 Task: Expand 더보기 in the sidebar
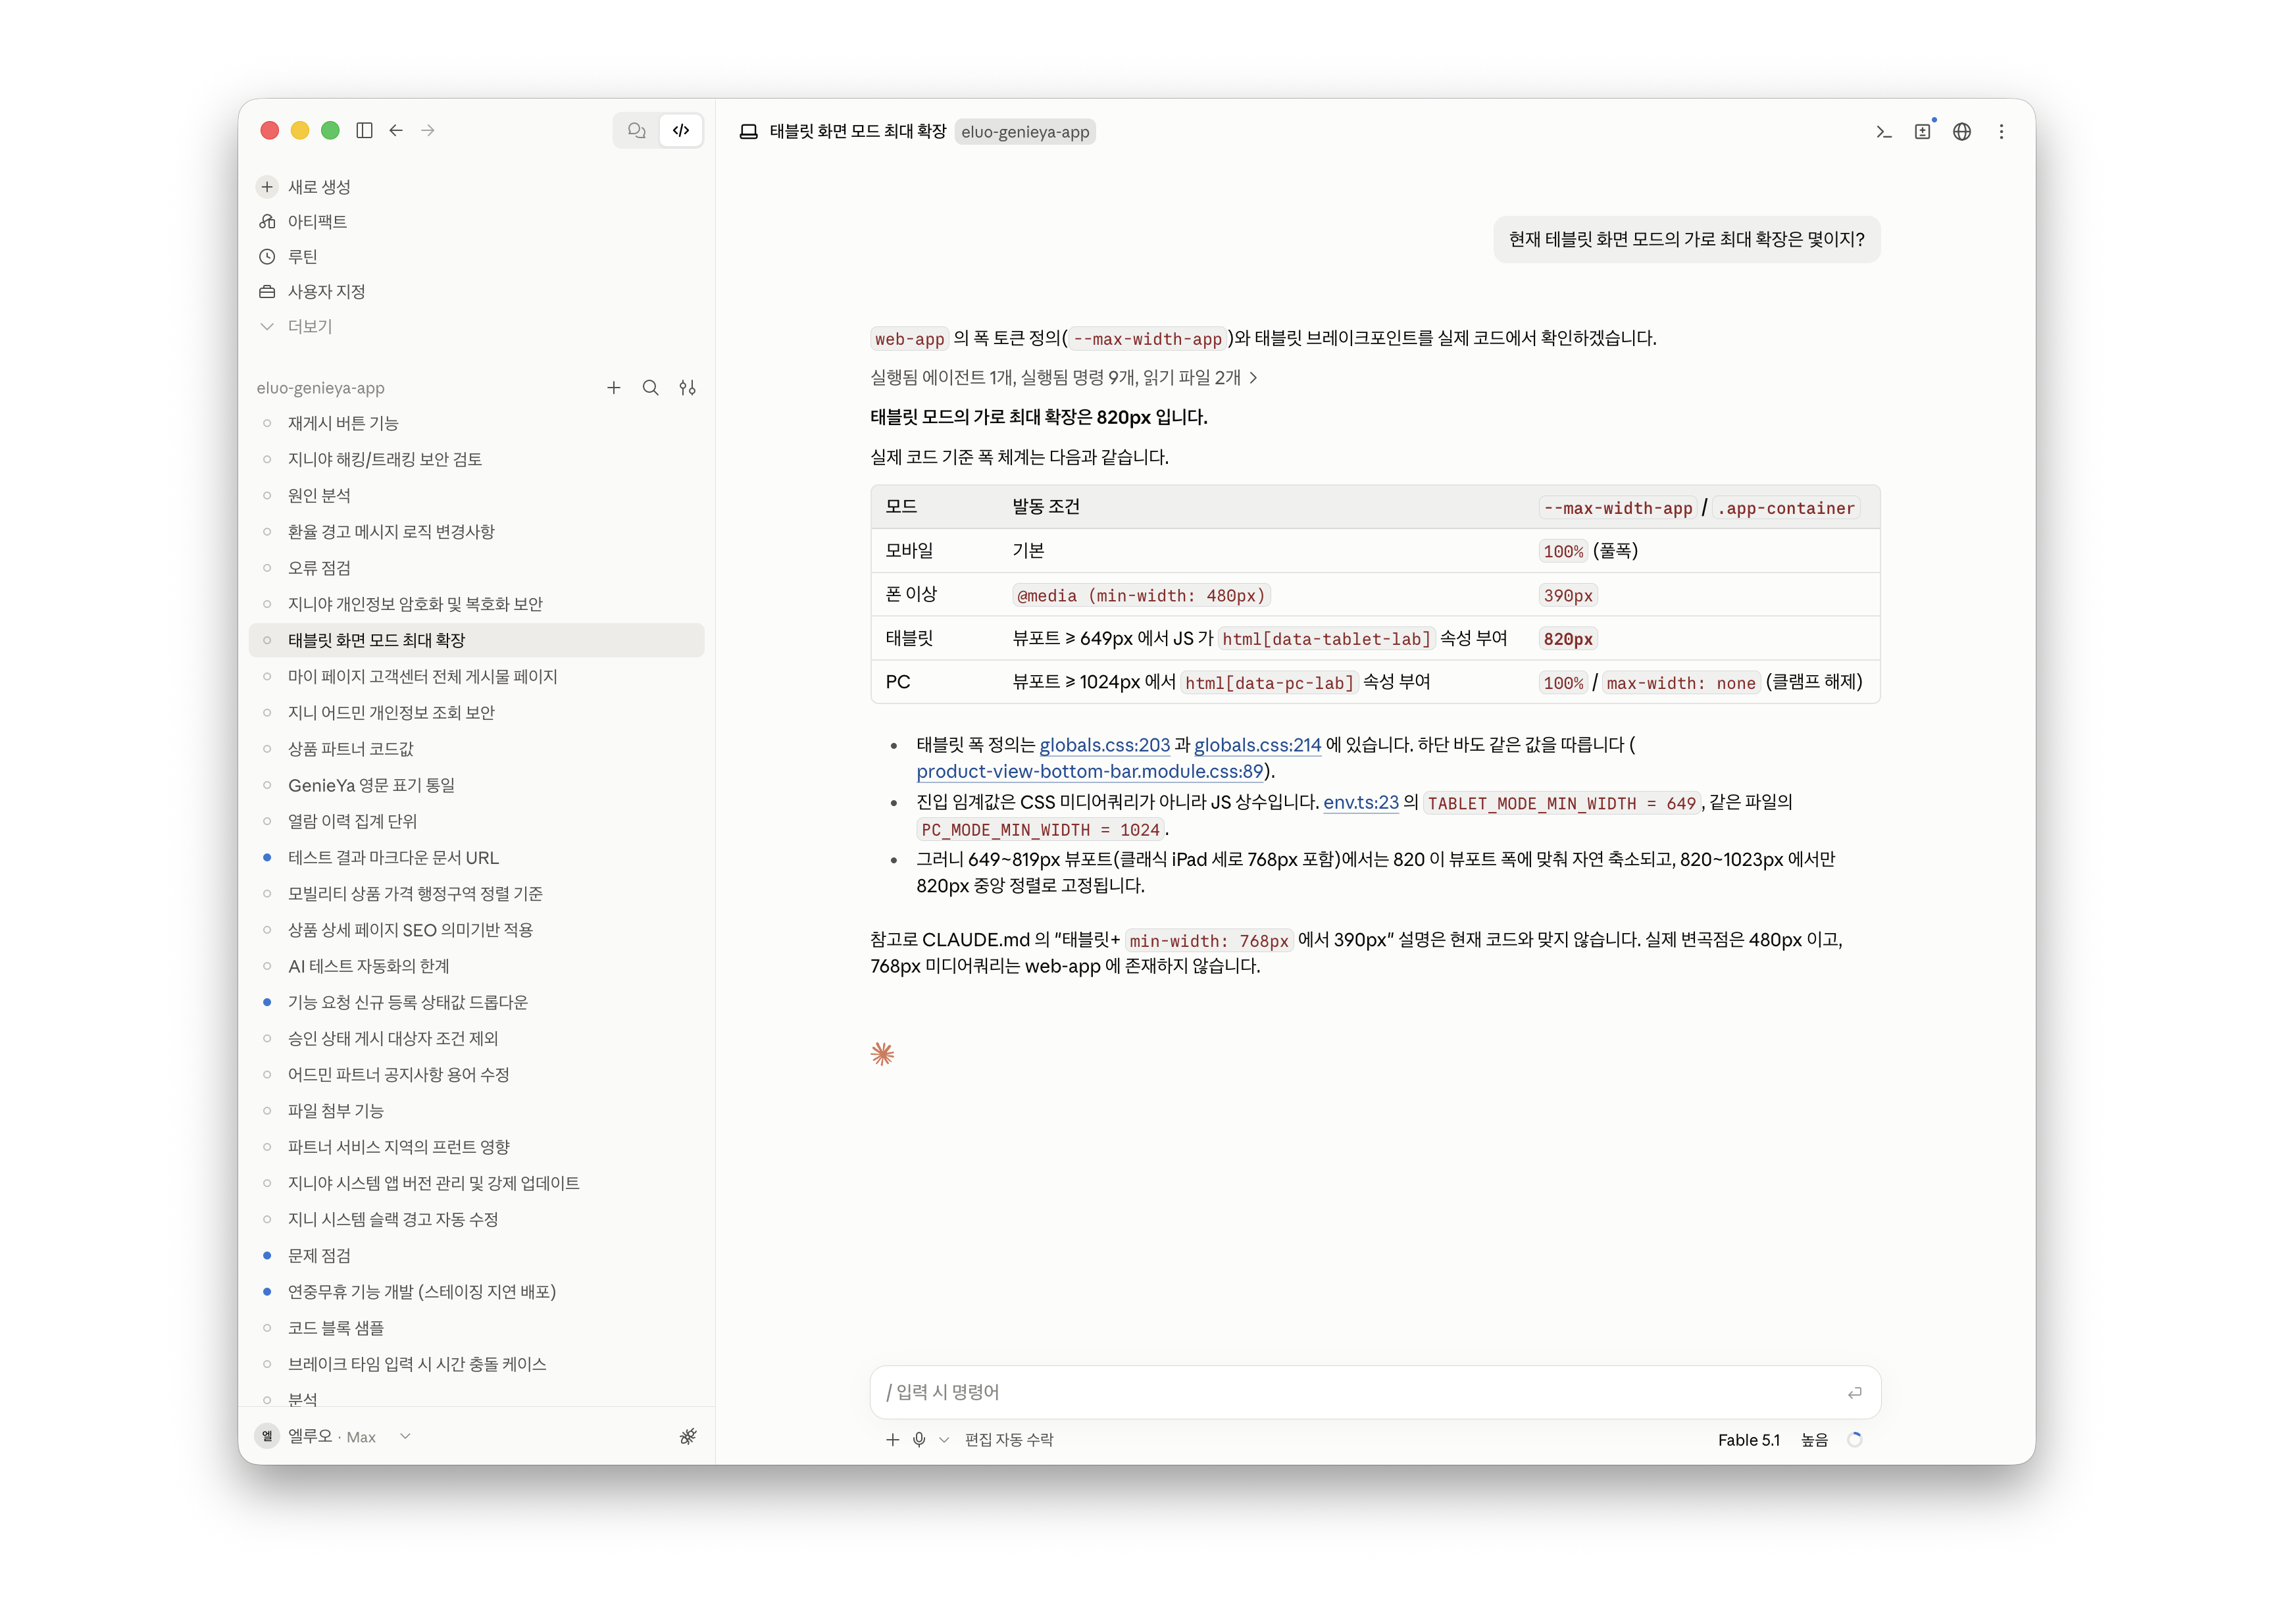[x=309, y=326]
